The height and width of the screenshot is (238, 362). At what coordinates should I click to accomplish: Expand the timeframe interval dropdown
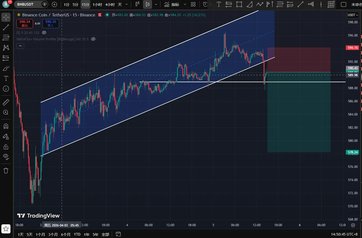[x=127, y=4]
